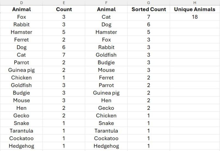This screenshot has width=220, height=151.
Task: Select the Fox cell in first Animal column
Action: click(x=21, y=17)
